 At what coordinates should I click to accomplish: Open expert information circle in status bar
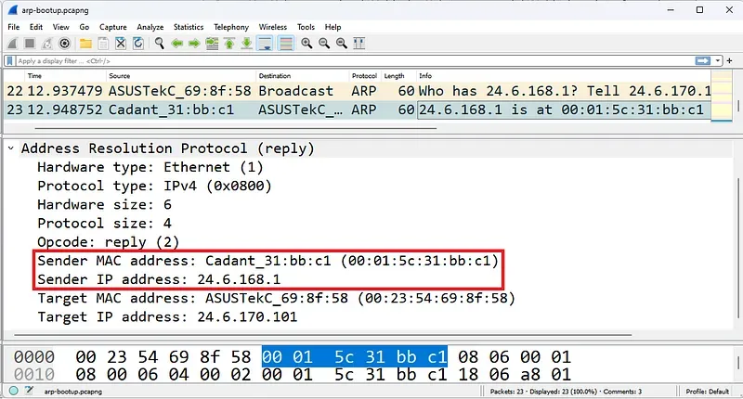13,391
